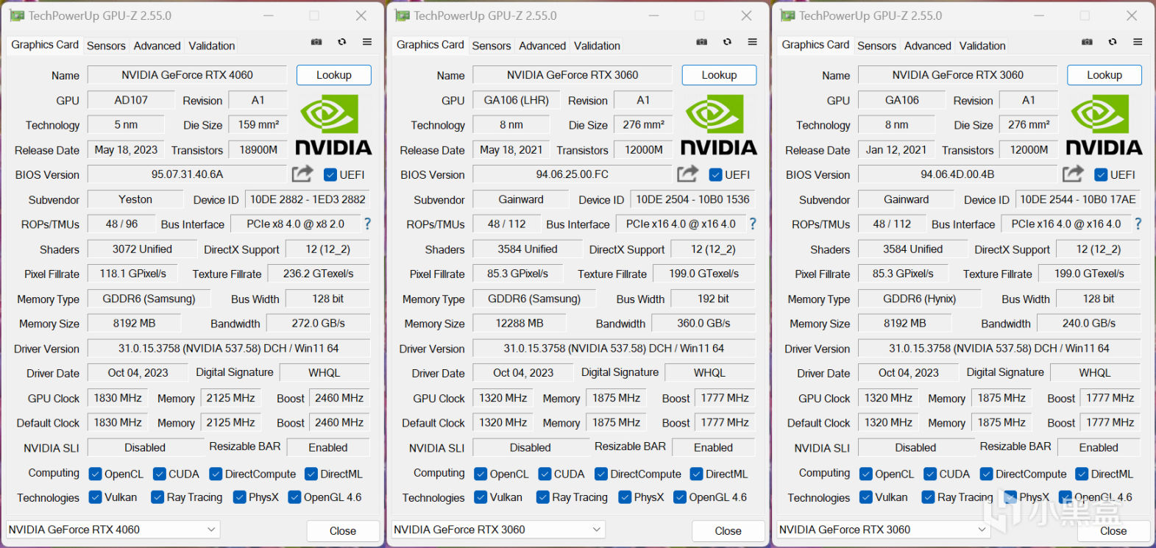Click Lookup button in the RTX 4060 window
This screenshot has height=548, width=1156.
click(x=334, y=75)
